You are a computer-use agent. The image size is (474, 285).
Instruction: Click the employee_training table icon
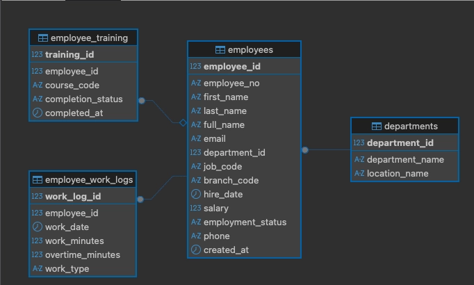coord(43,38)
